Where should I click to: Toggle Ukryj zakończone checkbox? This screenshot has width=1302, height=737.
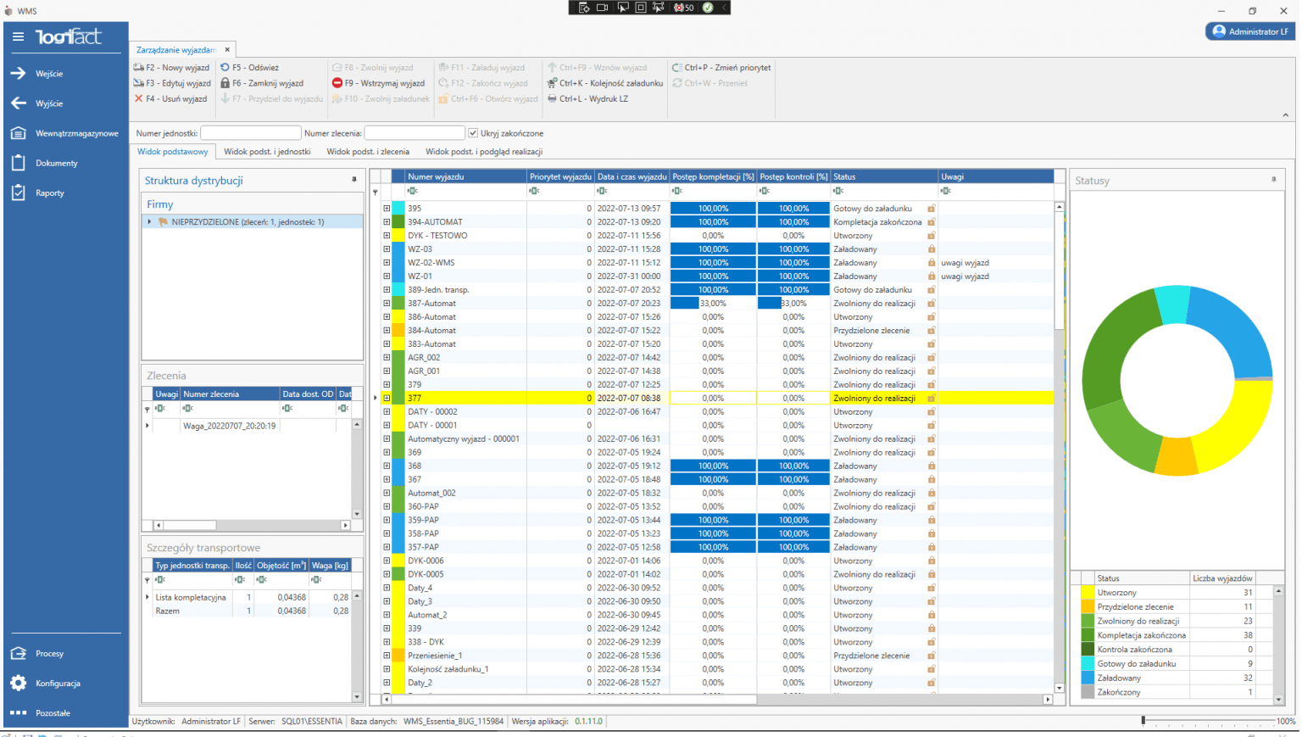(473, 133)
